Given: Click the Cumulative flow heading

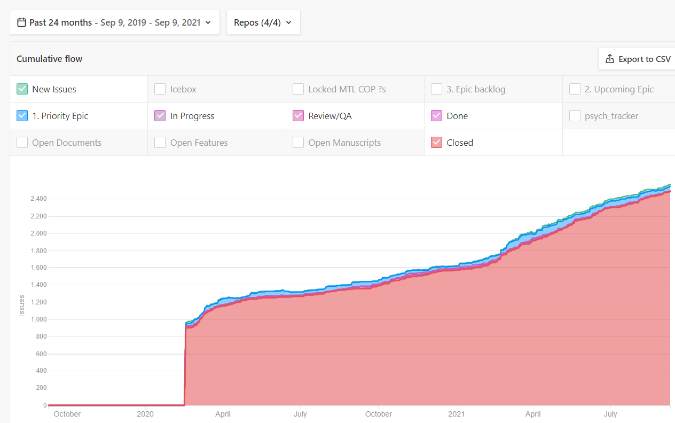Looking at the screenshot, I should click(x=49, y=59).
